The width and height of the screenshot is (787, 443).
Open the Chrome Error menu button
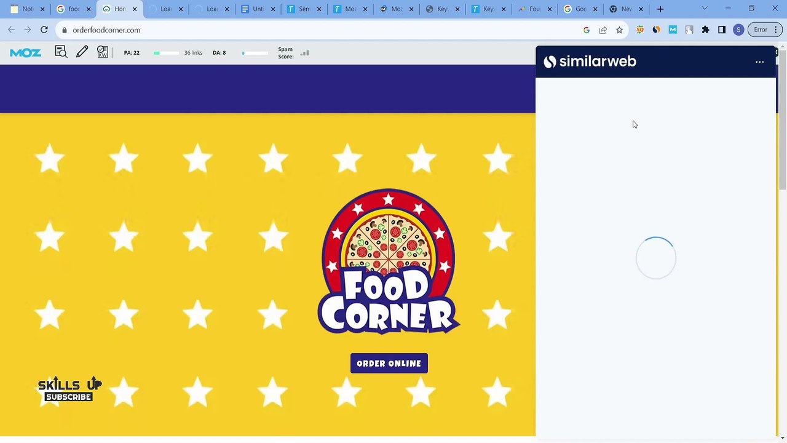tap(766, 30)
